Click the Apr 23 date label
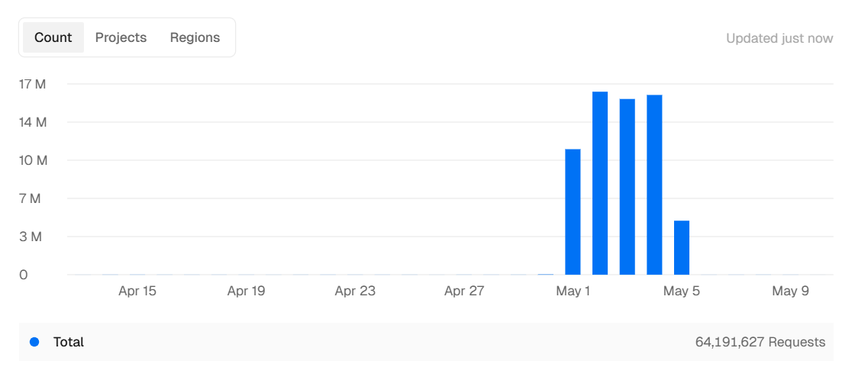Image resolution: width=855 pixels, height=377 pixels. tap(355, 291)
